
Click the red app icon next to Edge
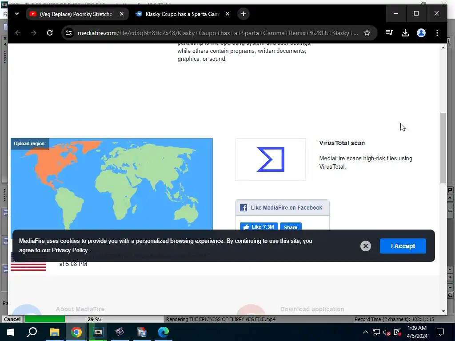click(x=142, y=332)
